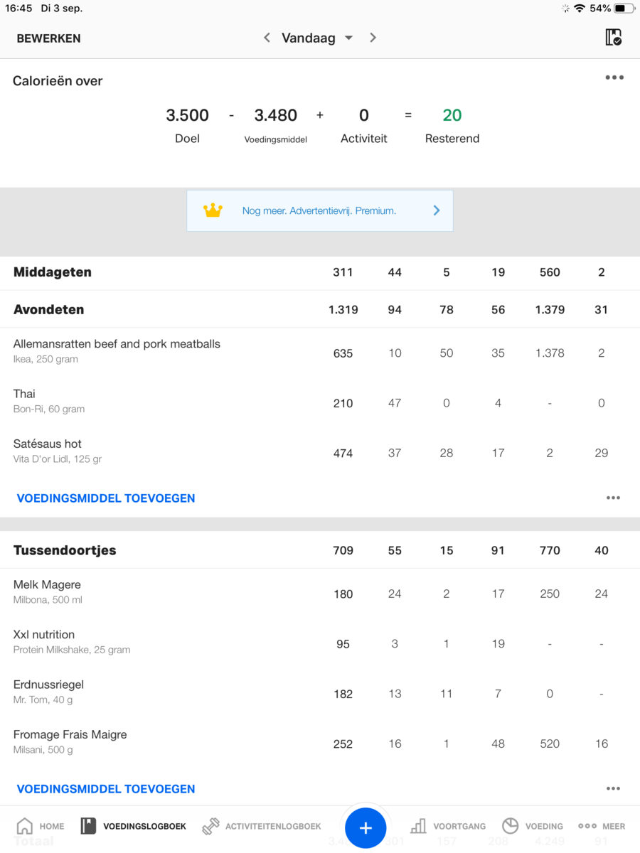Viewport: 640px width, 853px height.
Task: Add food under Tussendoortjes
Action: tap(106, 789)
